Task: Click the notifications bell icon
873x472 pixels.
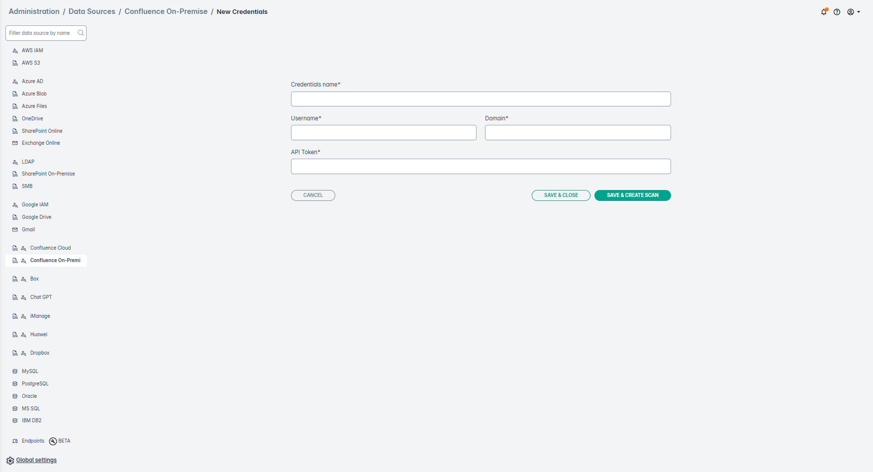Action: coord(824,12)
